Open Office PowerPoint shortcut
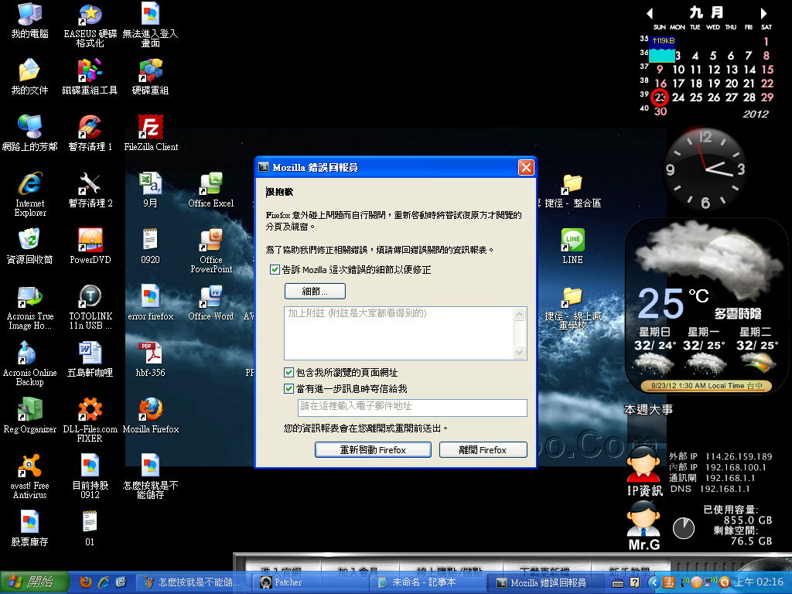 click(210, 251)
